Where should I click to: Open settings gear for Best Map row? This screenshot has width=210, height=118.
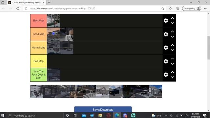click(x=166, y=21)
